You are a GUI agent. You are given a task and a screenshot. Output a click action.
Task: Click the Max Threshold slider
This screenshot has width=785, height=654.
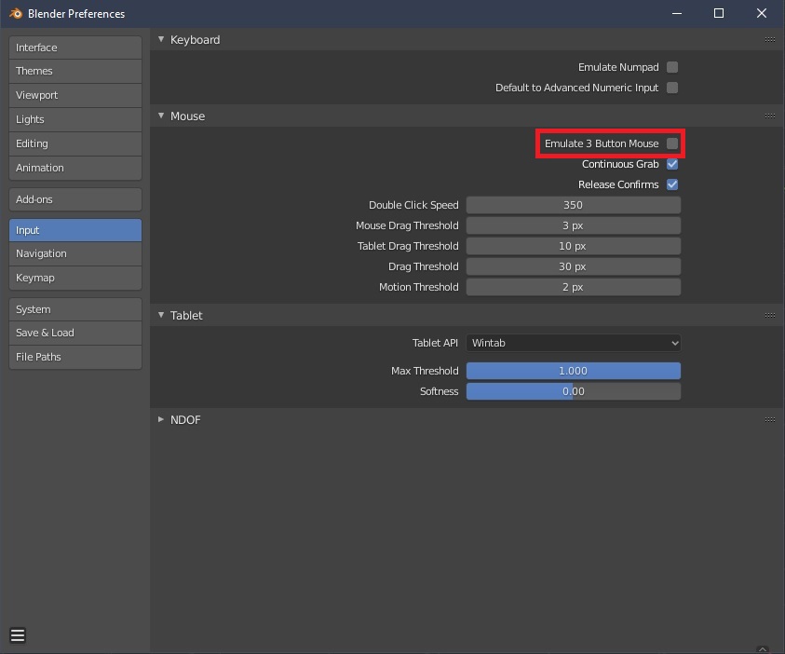(574, 371)
